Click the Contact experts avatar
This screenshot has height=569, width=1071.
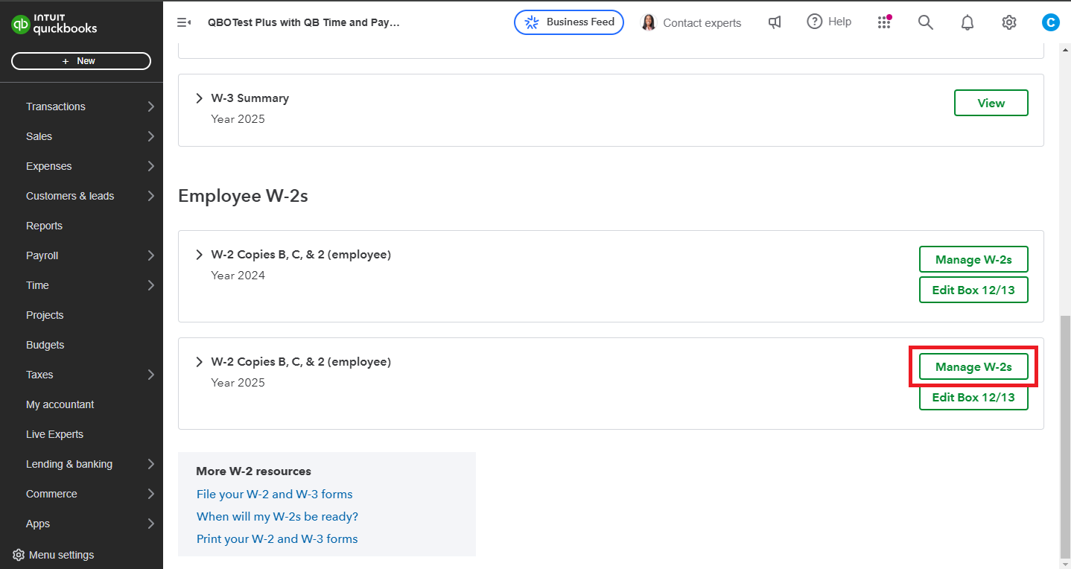coord(648,22)
